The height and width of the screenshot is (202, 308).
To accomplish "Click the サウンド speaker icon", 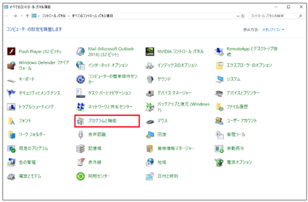I will pos(150,79).
